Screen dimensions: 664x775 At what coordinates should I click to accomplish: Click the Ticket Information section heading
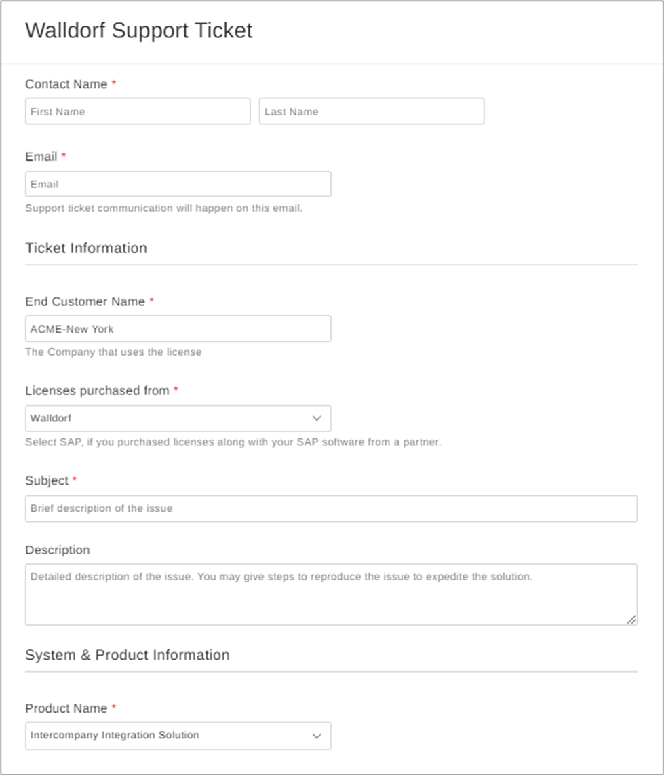[86, 248]
